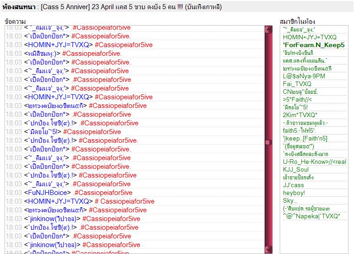The width and height of the screenshot is (354, 254).
Task: Select 'ForFearn.N_Keep5 in the member list
Action: 314,45
